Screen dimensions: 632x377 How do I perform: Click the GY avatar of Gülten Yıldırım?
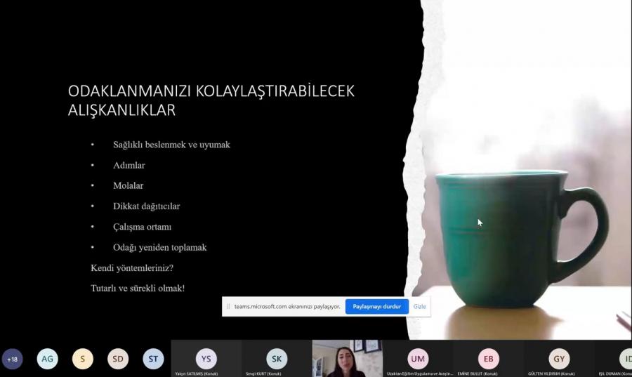[559, 358]
